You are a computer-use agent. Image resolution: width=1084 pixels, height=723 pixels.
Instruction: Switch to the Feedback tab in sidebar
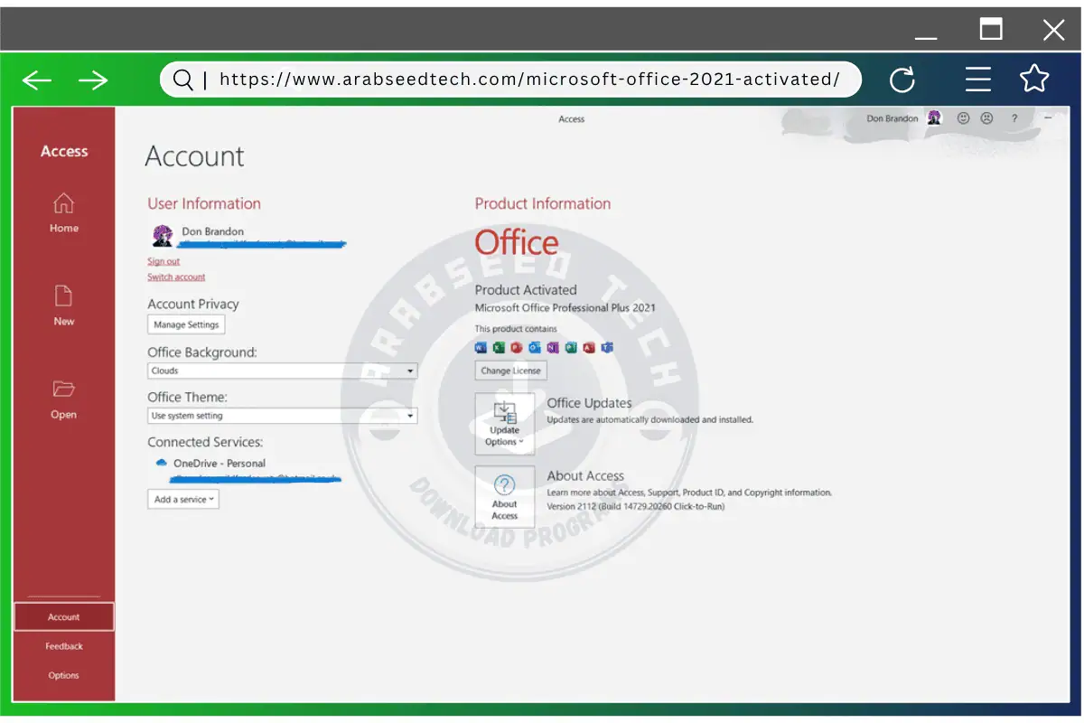tap(63, 645)
